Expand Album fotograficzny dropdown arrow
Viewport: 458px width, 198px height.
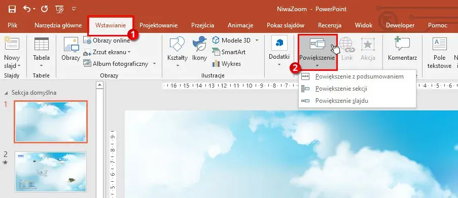click(x=154, y=64)
